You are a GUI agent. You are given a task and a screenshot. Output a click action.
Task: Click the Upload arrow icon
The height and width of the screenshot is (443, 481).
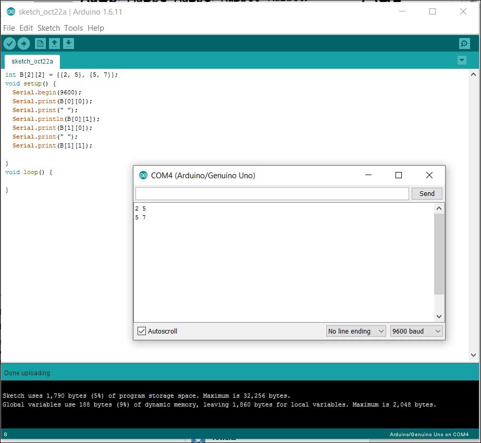pyautogui.click(x=24, y=44)
